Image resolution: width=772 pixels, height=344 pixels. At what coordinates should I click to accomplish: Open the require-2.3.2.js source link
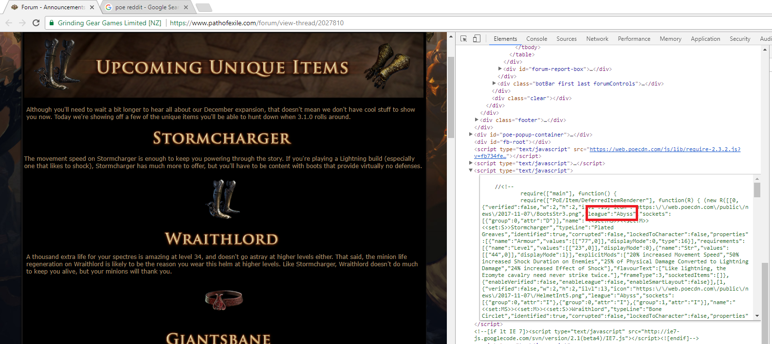click(665, 149)
